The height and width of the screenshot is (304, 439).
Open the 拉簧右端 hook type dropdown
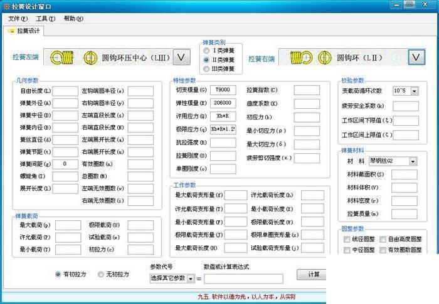click(416, 57)
